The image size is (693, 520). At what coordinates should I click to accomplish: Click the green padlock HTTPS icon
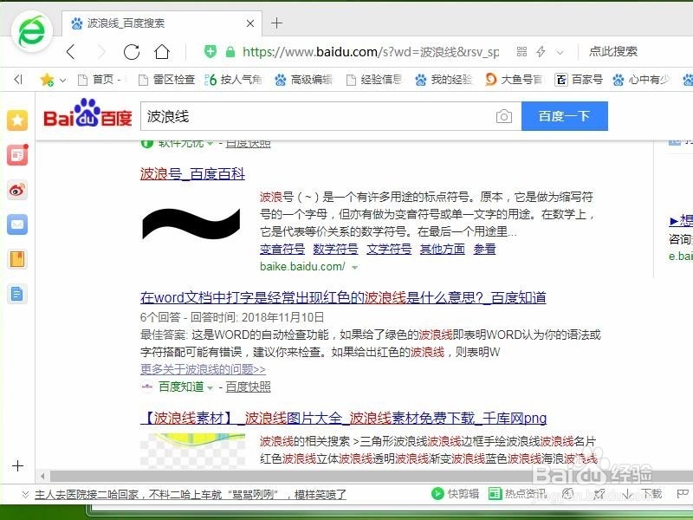pos(230,52)
